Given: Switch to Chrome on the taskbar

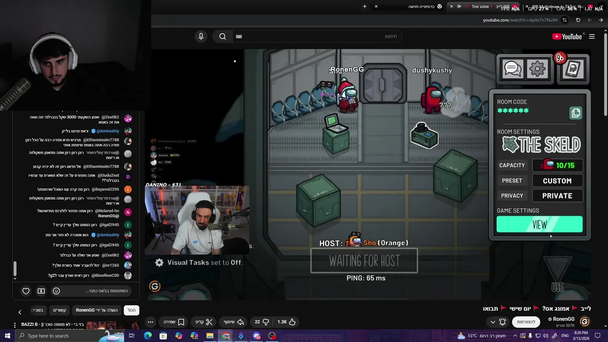Looking at the screenshot, I should 226,336.
